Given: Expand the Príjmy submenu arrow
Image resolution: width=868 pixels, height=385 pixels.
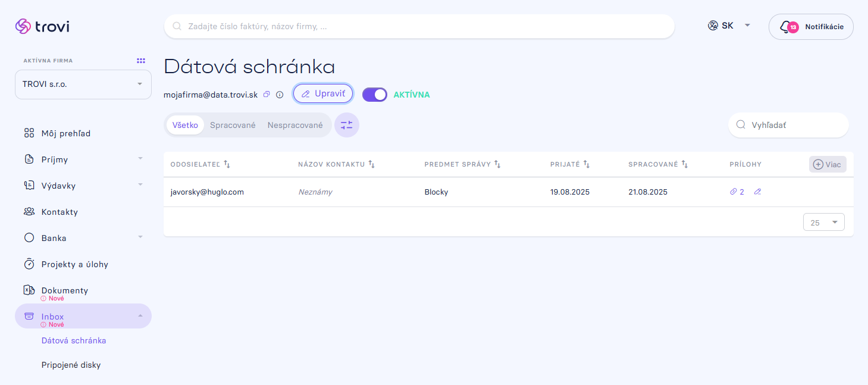Looking at the screenshot, I should click(x=140, y=159).
